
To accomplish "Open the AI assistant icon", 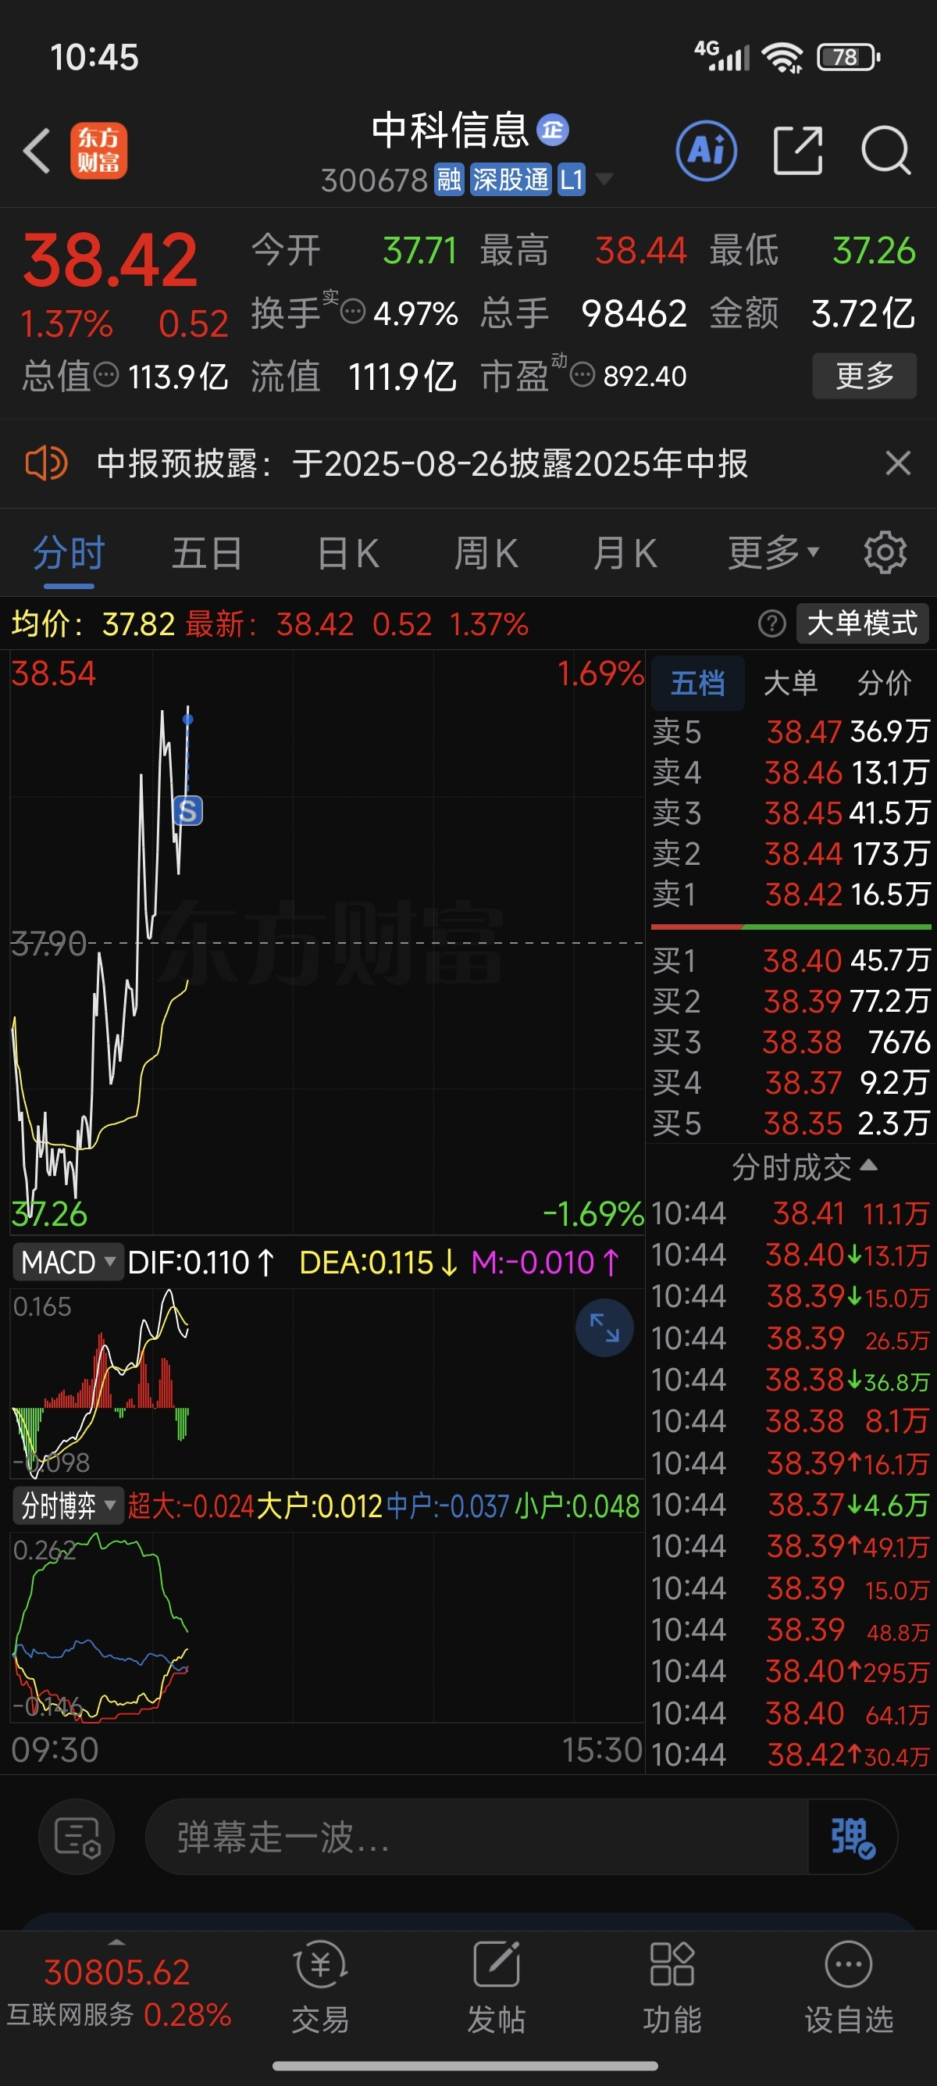I will pyautogui.click(x=707, y=151).
